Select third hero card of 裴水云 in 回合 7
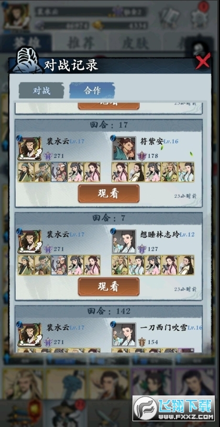The image size is (220, 427). [x=59, y=265]
